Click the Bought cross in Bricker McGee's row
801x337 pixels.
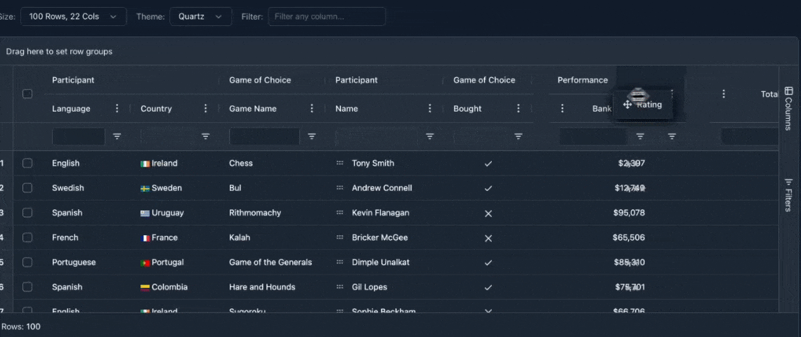click(488, 238)
